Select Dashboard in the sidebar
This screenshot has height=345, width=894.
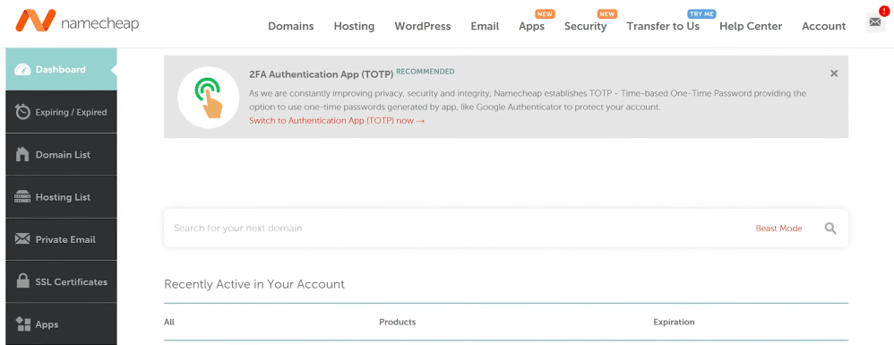(61, 70)
